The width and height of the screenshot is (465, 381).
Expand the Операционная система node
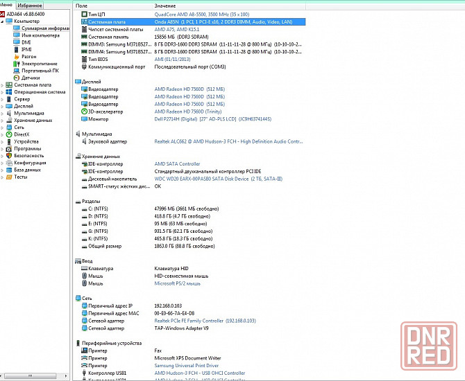point(2,92)
